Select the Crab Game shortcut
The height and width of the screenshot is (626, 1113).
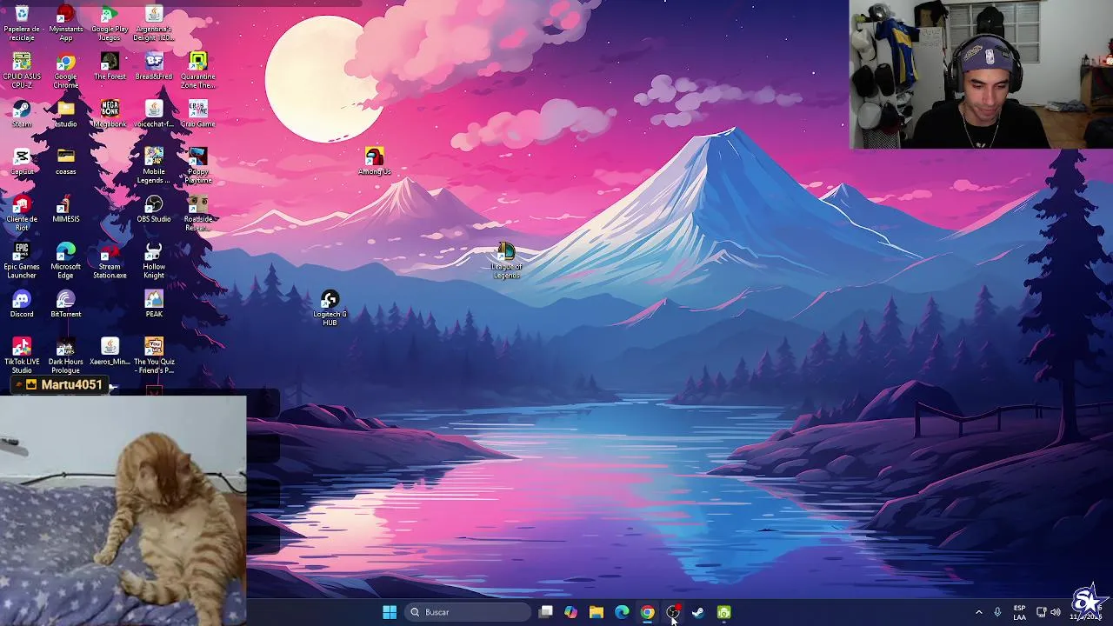(x=198, y=114)
